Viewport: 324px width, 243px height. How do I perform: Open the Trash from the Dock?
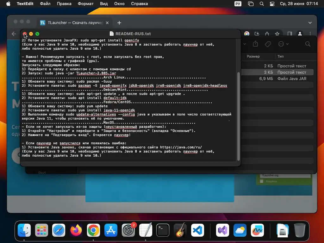coord(300,230)
